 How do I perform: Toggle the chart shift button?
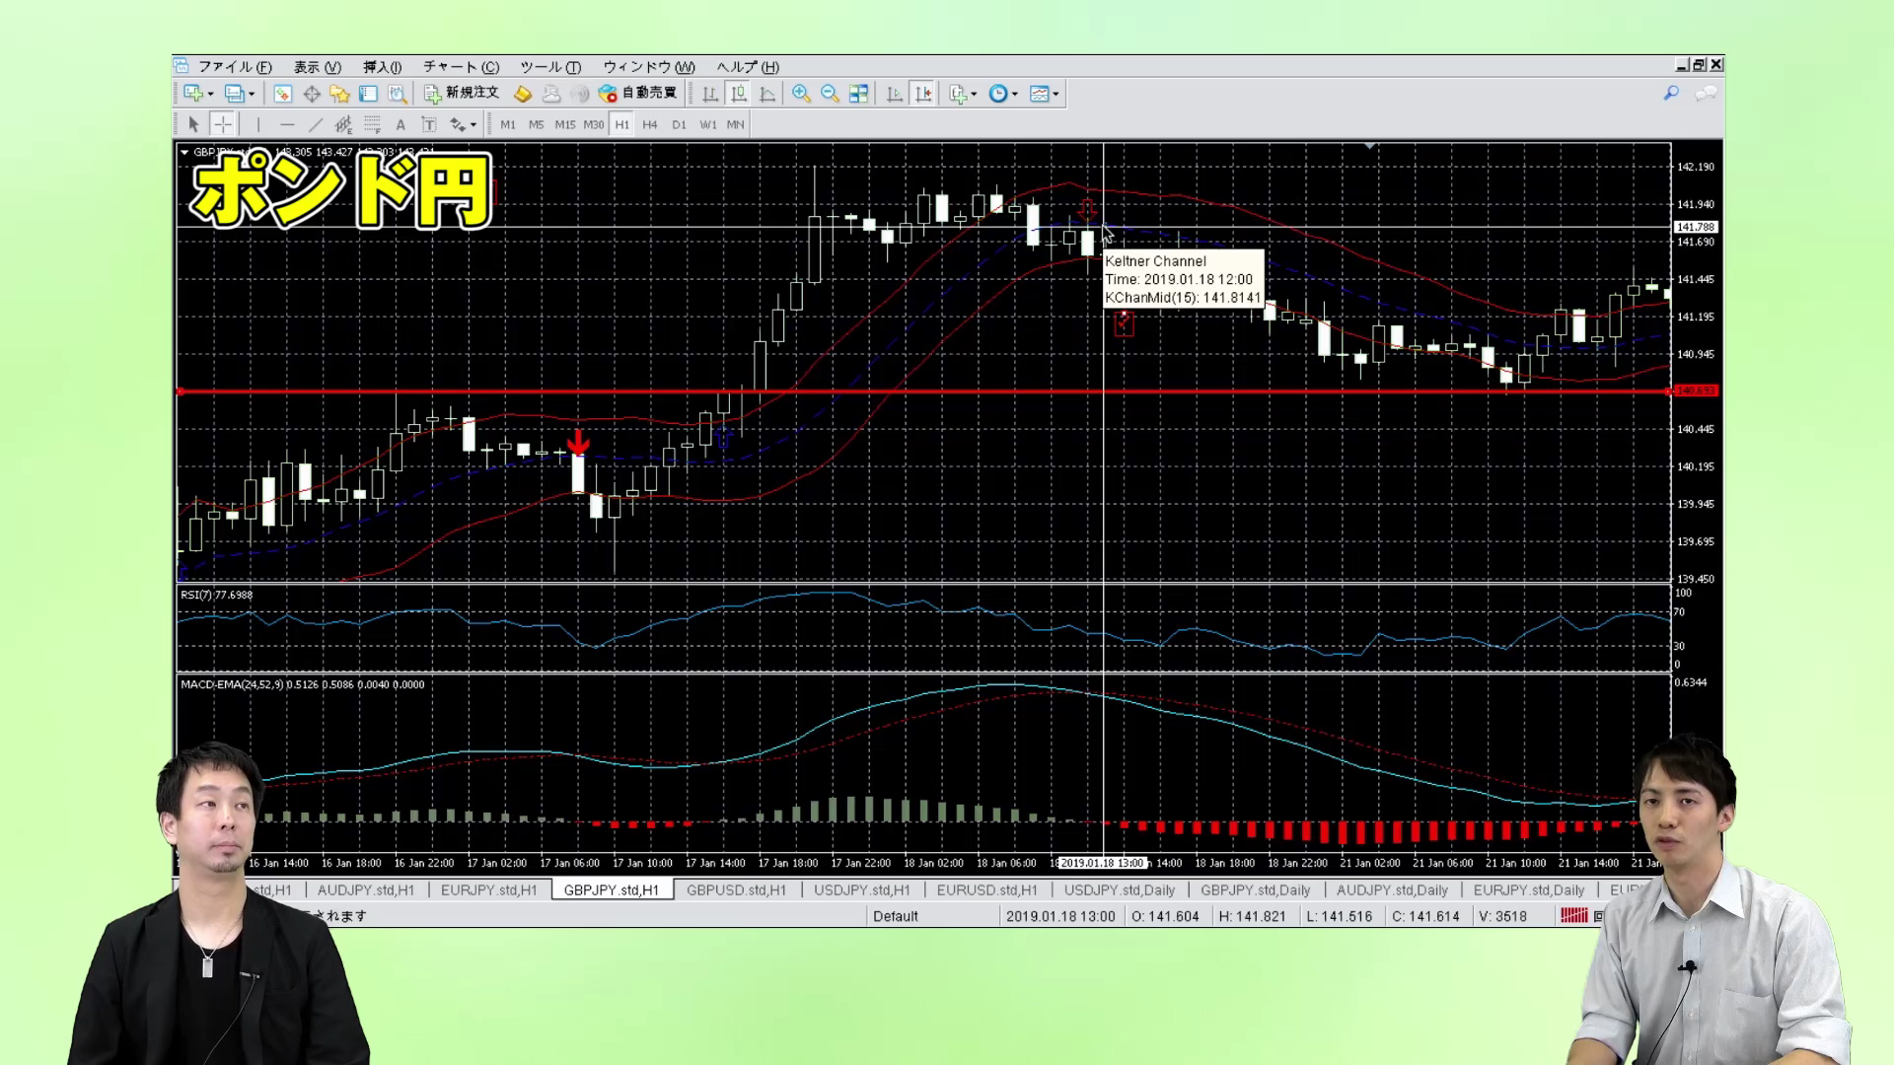pos(923,94)
